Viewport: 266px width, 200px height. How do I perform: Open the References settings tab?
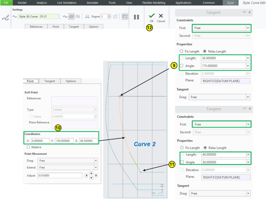[36, 27]
